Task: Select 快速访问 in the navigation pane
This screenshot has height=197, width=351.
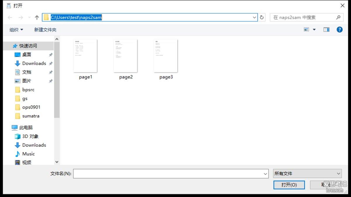Action: [28, 46]
